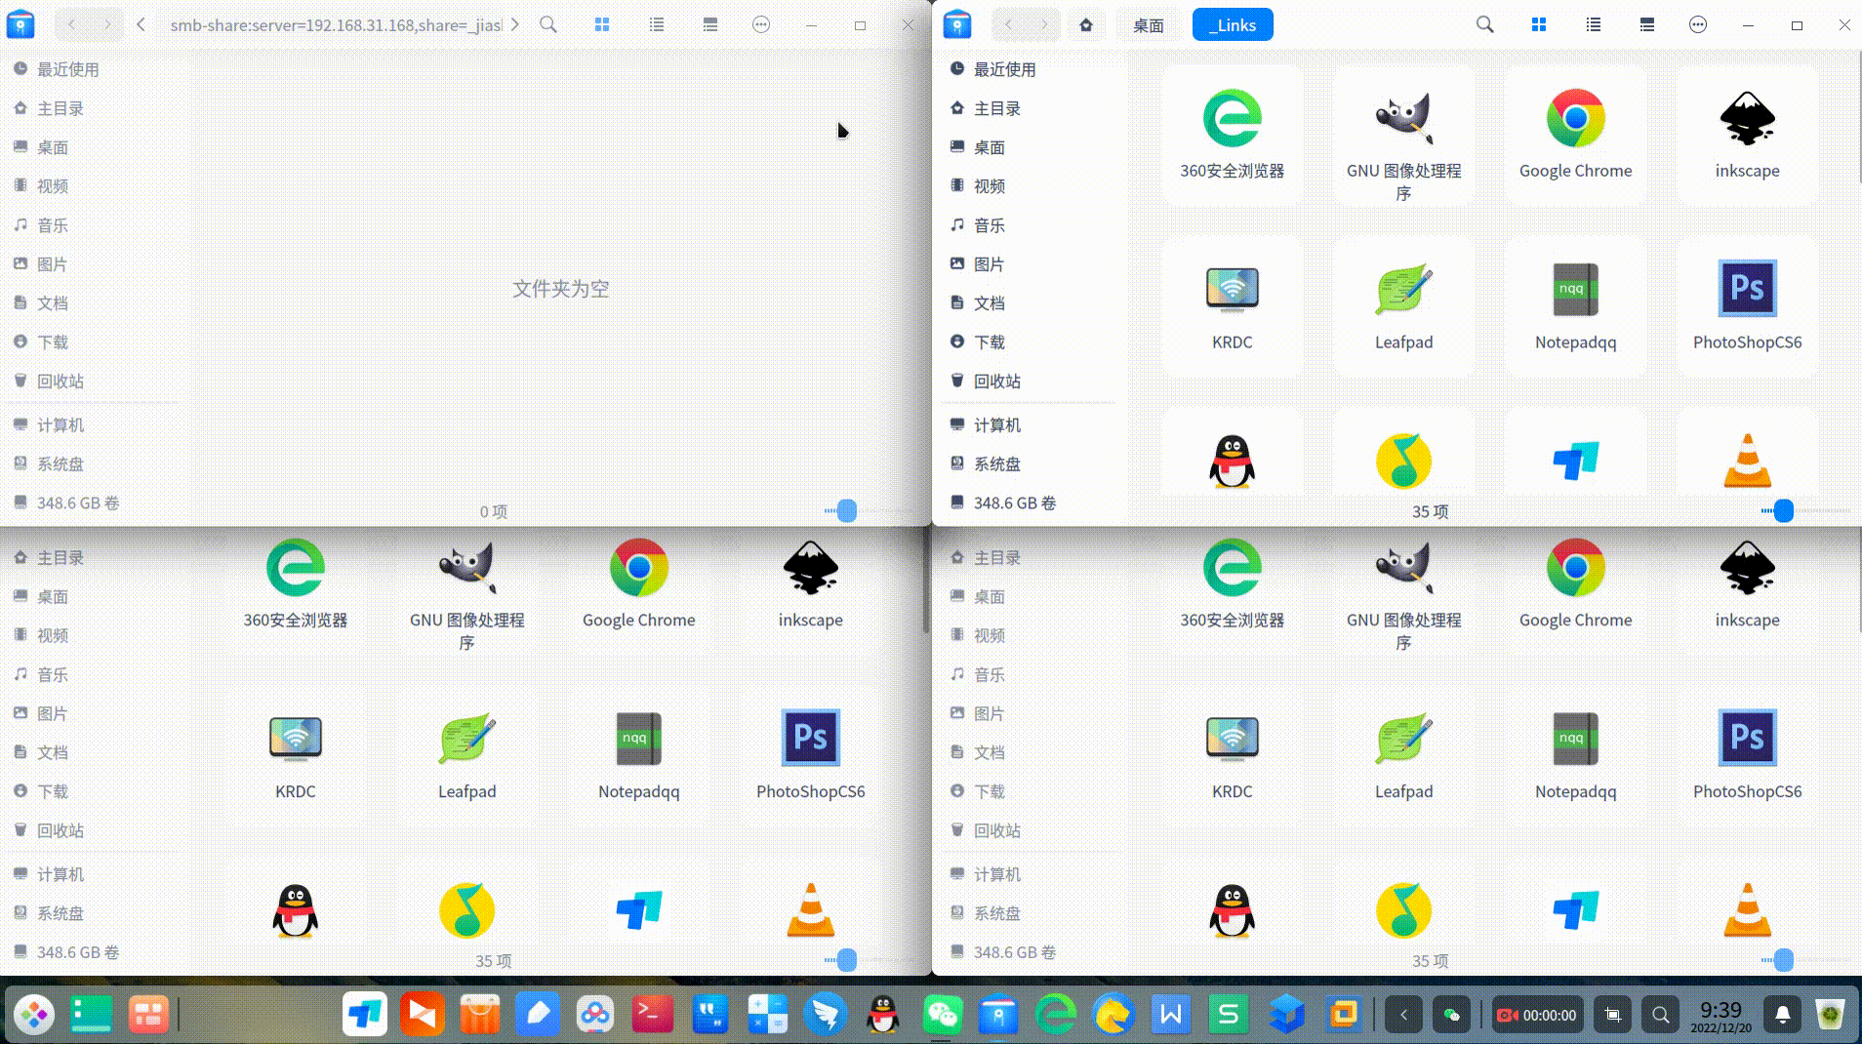Adjust zoom slider in bottom-left window
1862x1044 pixels.
click(x=846, y=960)
